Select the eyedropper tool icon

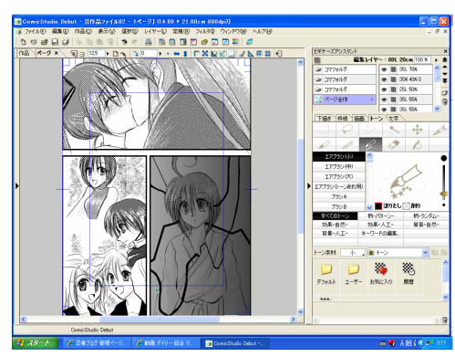point(439,130)
